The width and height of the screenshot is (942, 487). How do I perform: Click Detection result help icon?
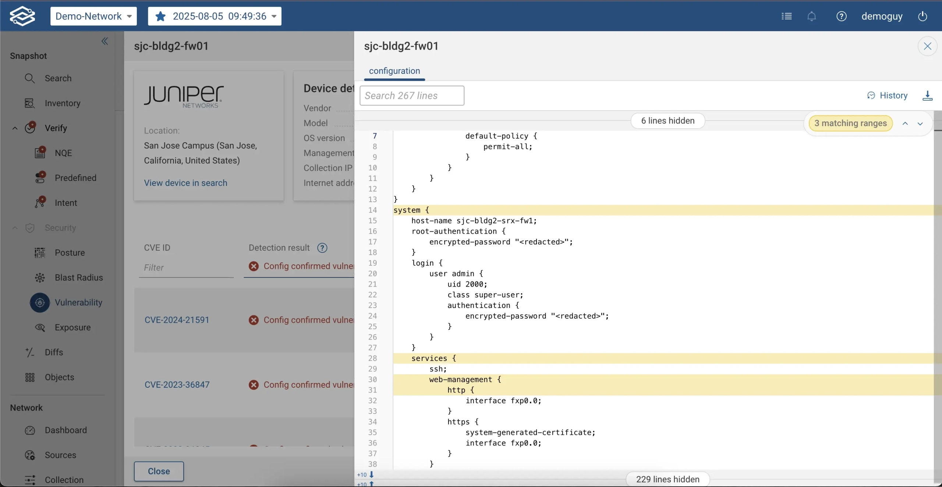click(322, 248)
